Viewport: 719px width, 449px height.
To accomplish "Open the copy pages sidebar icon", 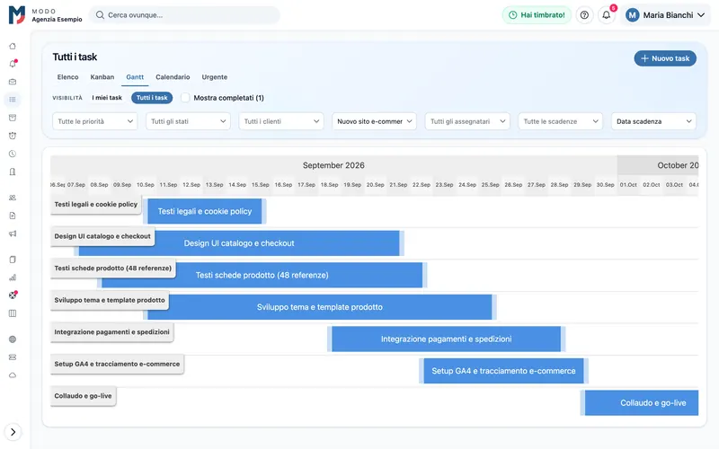I will (x=13, y=260).
